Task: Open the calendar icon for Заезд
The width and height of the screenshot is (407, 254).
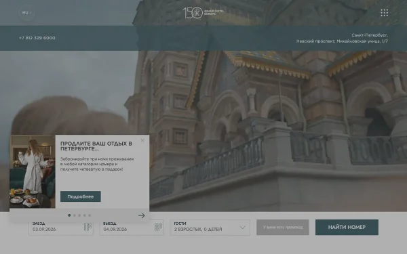Action: point(88,228)
